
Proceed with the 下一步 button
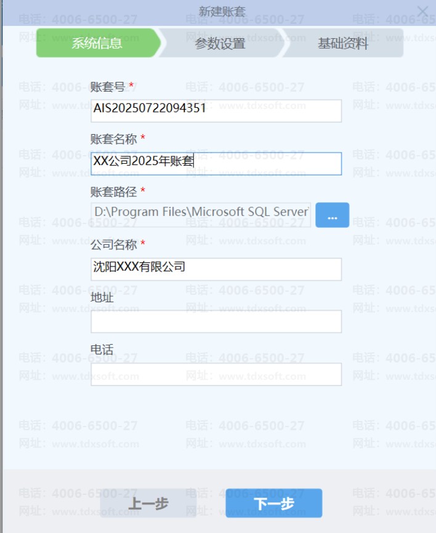point(274,503)
